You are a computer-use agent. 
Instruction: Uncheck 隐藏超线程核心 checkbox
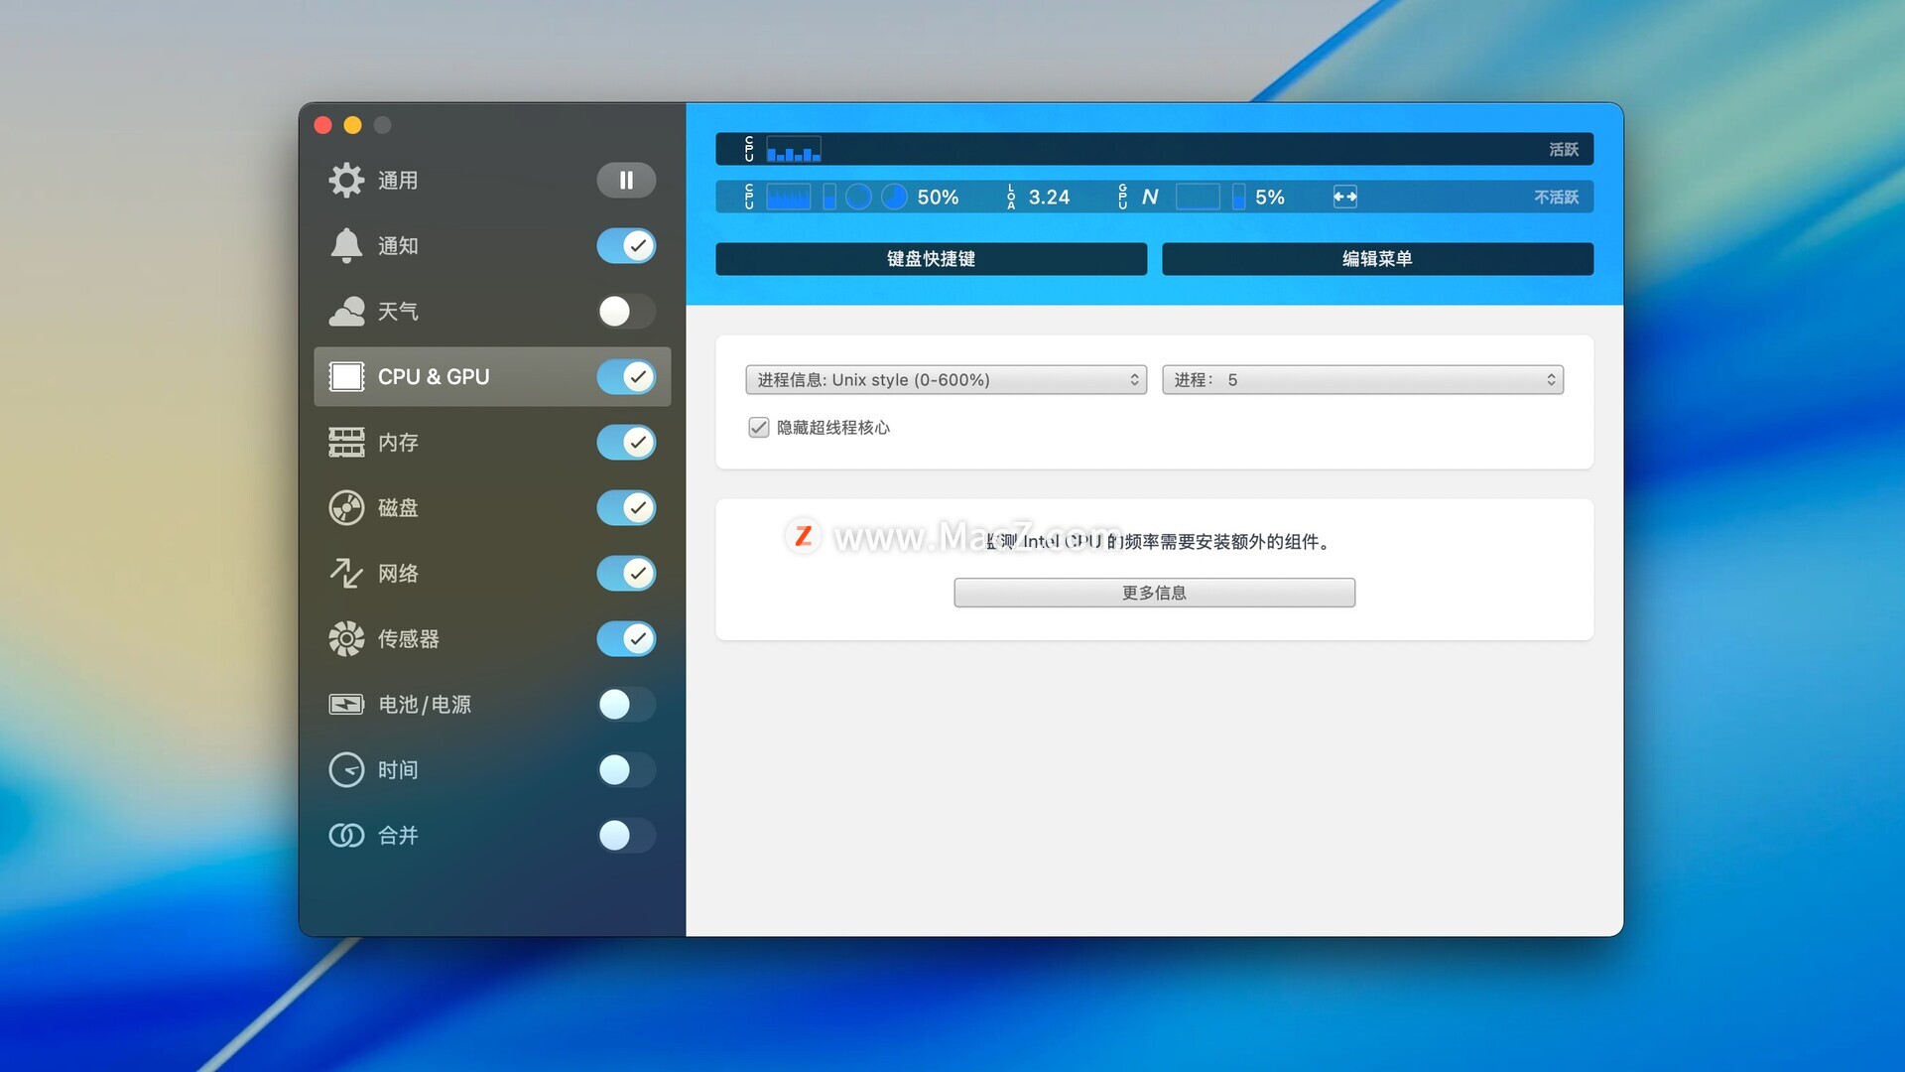(x=759, y=428)
